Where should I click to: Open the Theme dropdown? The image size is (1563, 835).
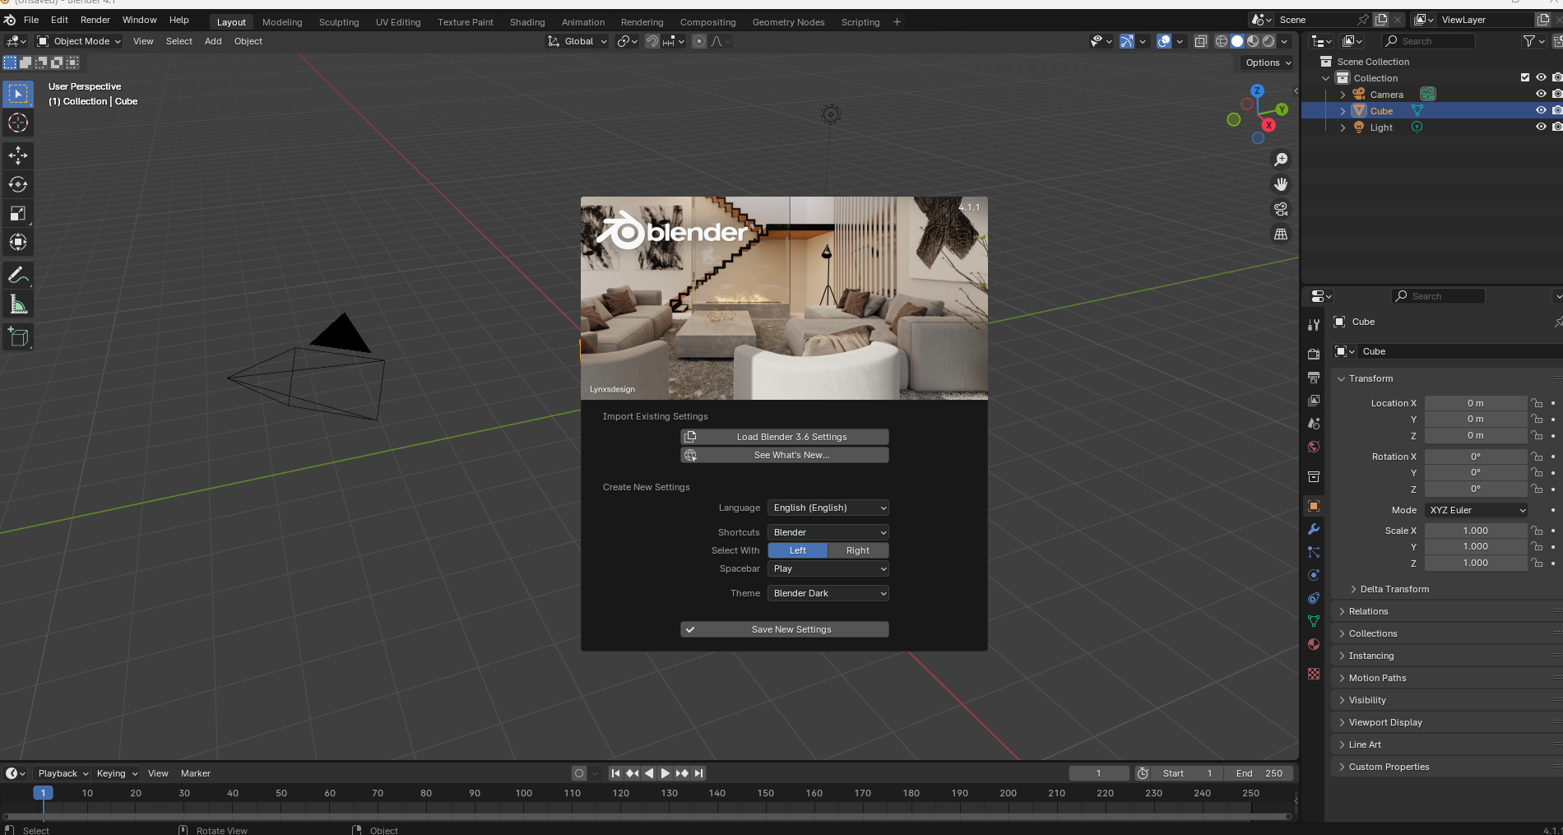point(828,593)
